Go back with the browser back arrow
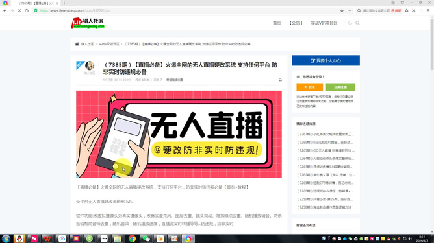 (5, 10)
